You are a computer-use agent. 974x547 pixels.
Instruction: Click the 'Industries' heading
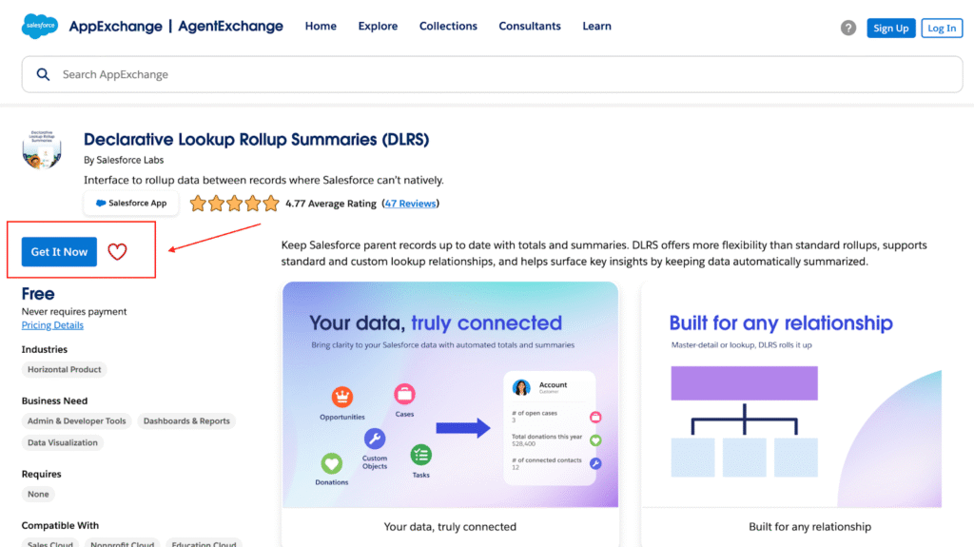[44, 349]
